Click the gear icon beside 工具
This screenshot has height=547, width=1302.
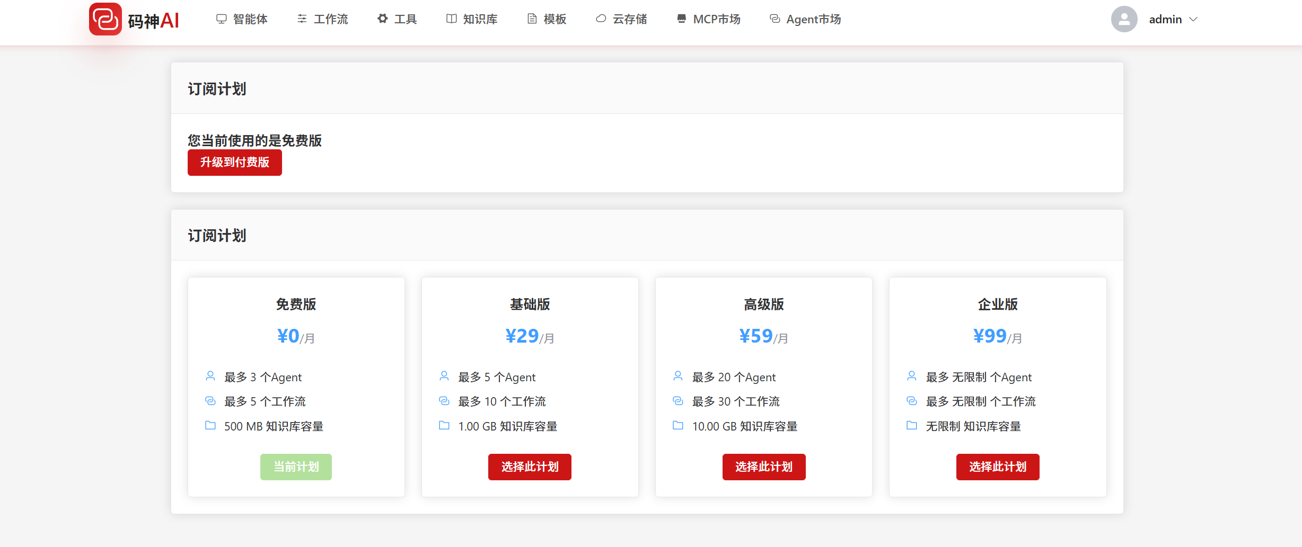pos(382,19)
